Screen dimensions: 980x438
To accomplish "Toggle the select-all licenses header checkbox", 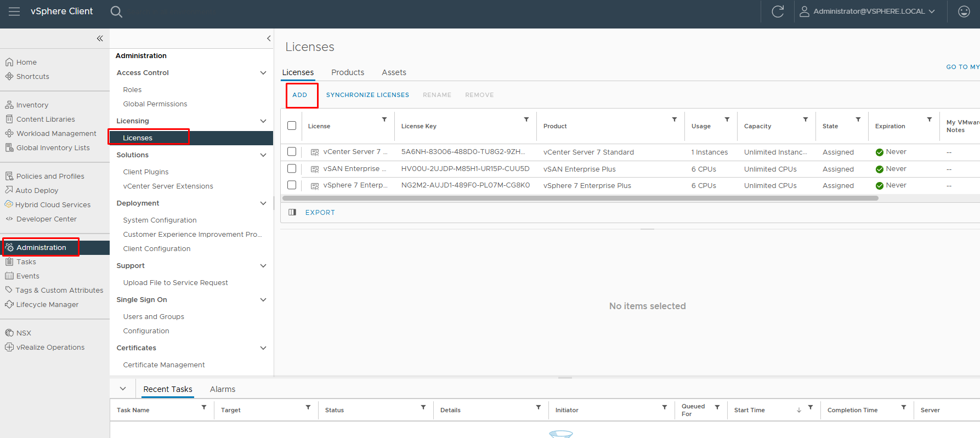I will 292,126.
